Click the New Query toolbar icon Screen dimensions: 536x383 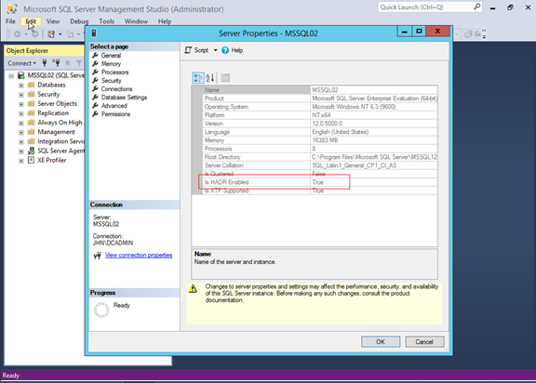(x=51, y=34)
